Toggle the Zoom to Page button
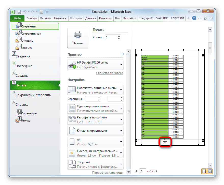This screenshot has height=185, width=224. click(209, 171)
